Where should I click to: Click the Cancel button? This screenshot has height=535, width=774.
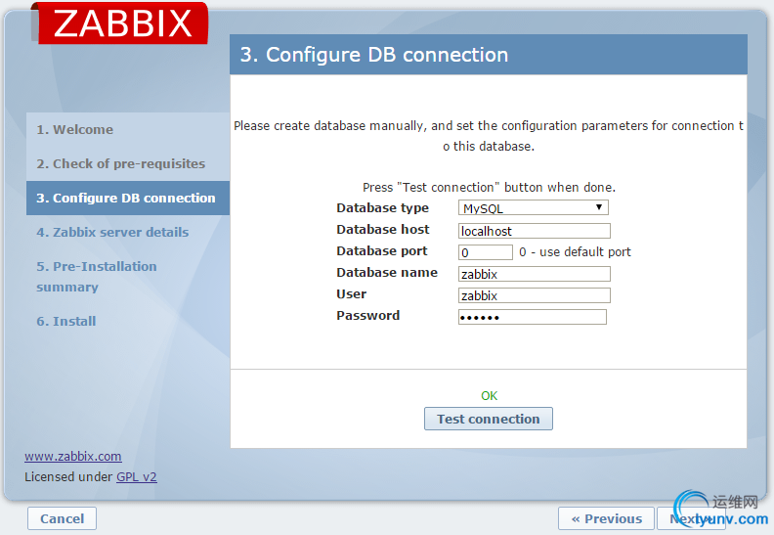[x=62, y=518]
